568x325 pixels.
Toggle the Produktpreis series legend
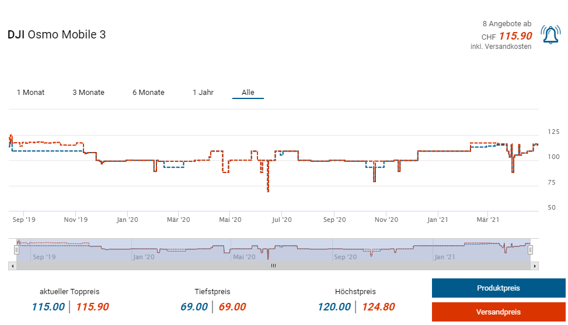pos(498,288)
